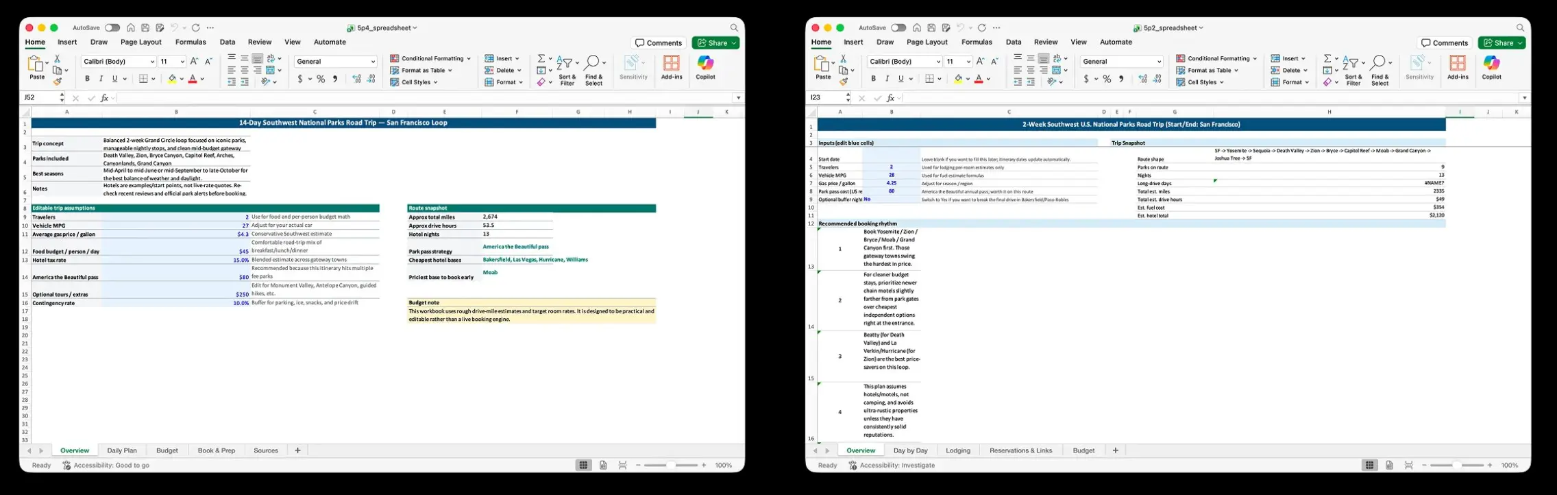The height and width of the screenshot is (495, 1557).
Task: Toggle AutoSave in the 5p2_spreadsheet window
Action: click(x=898, y=28)
